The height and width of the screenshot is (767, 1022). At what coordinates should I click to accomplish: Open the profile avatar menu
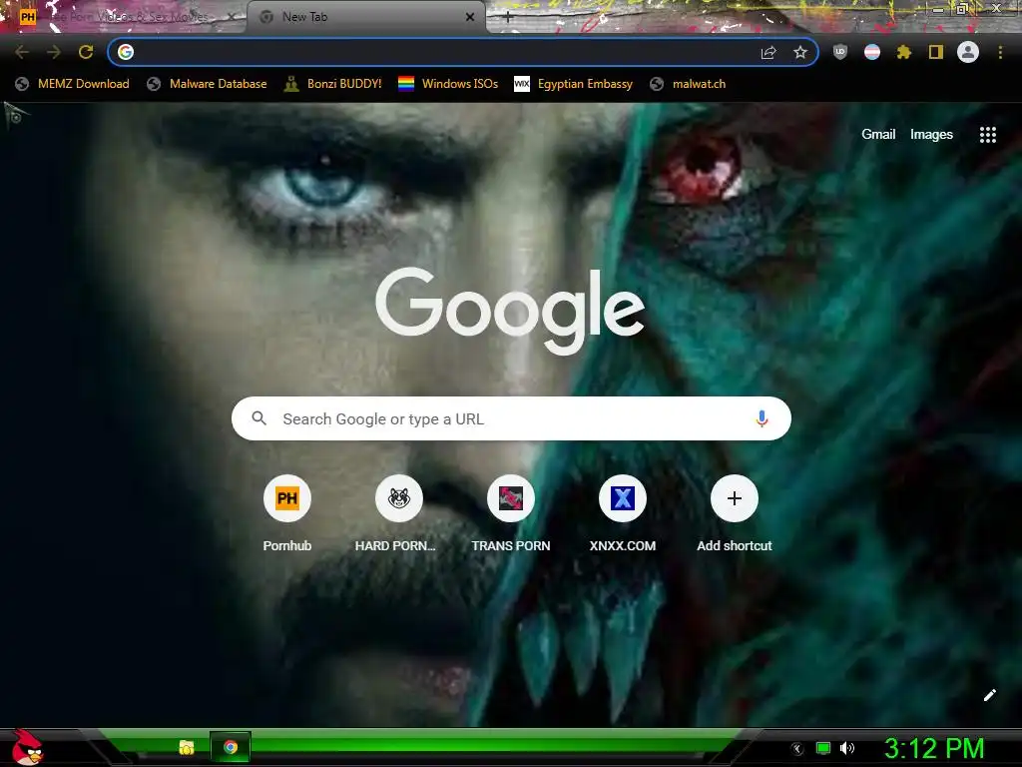click(968, 52)
